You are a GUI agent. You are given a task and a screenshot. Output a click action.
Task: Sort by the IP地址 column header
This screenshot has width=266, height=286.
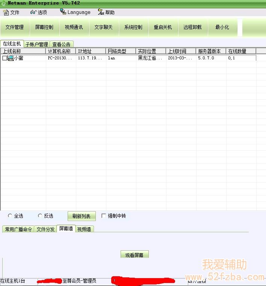91,51
